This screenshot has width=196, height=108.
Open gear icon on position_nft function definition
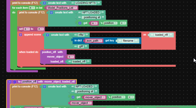[10, 82]
